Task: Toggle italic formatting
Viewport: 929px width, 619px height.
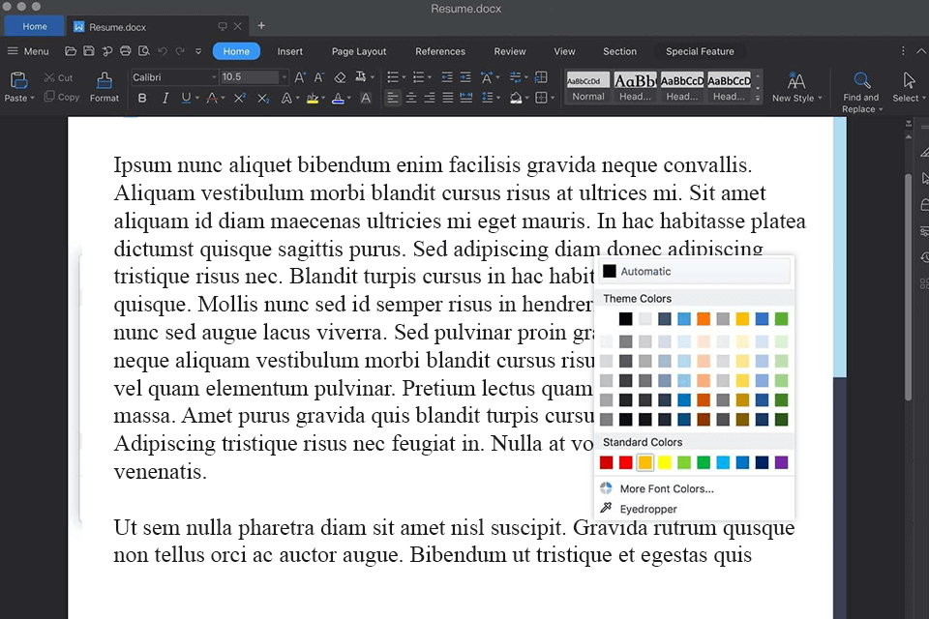Action: [x=165, y=97]
